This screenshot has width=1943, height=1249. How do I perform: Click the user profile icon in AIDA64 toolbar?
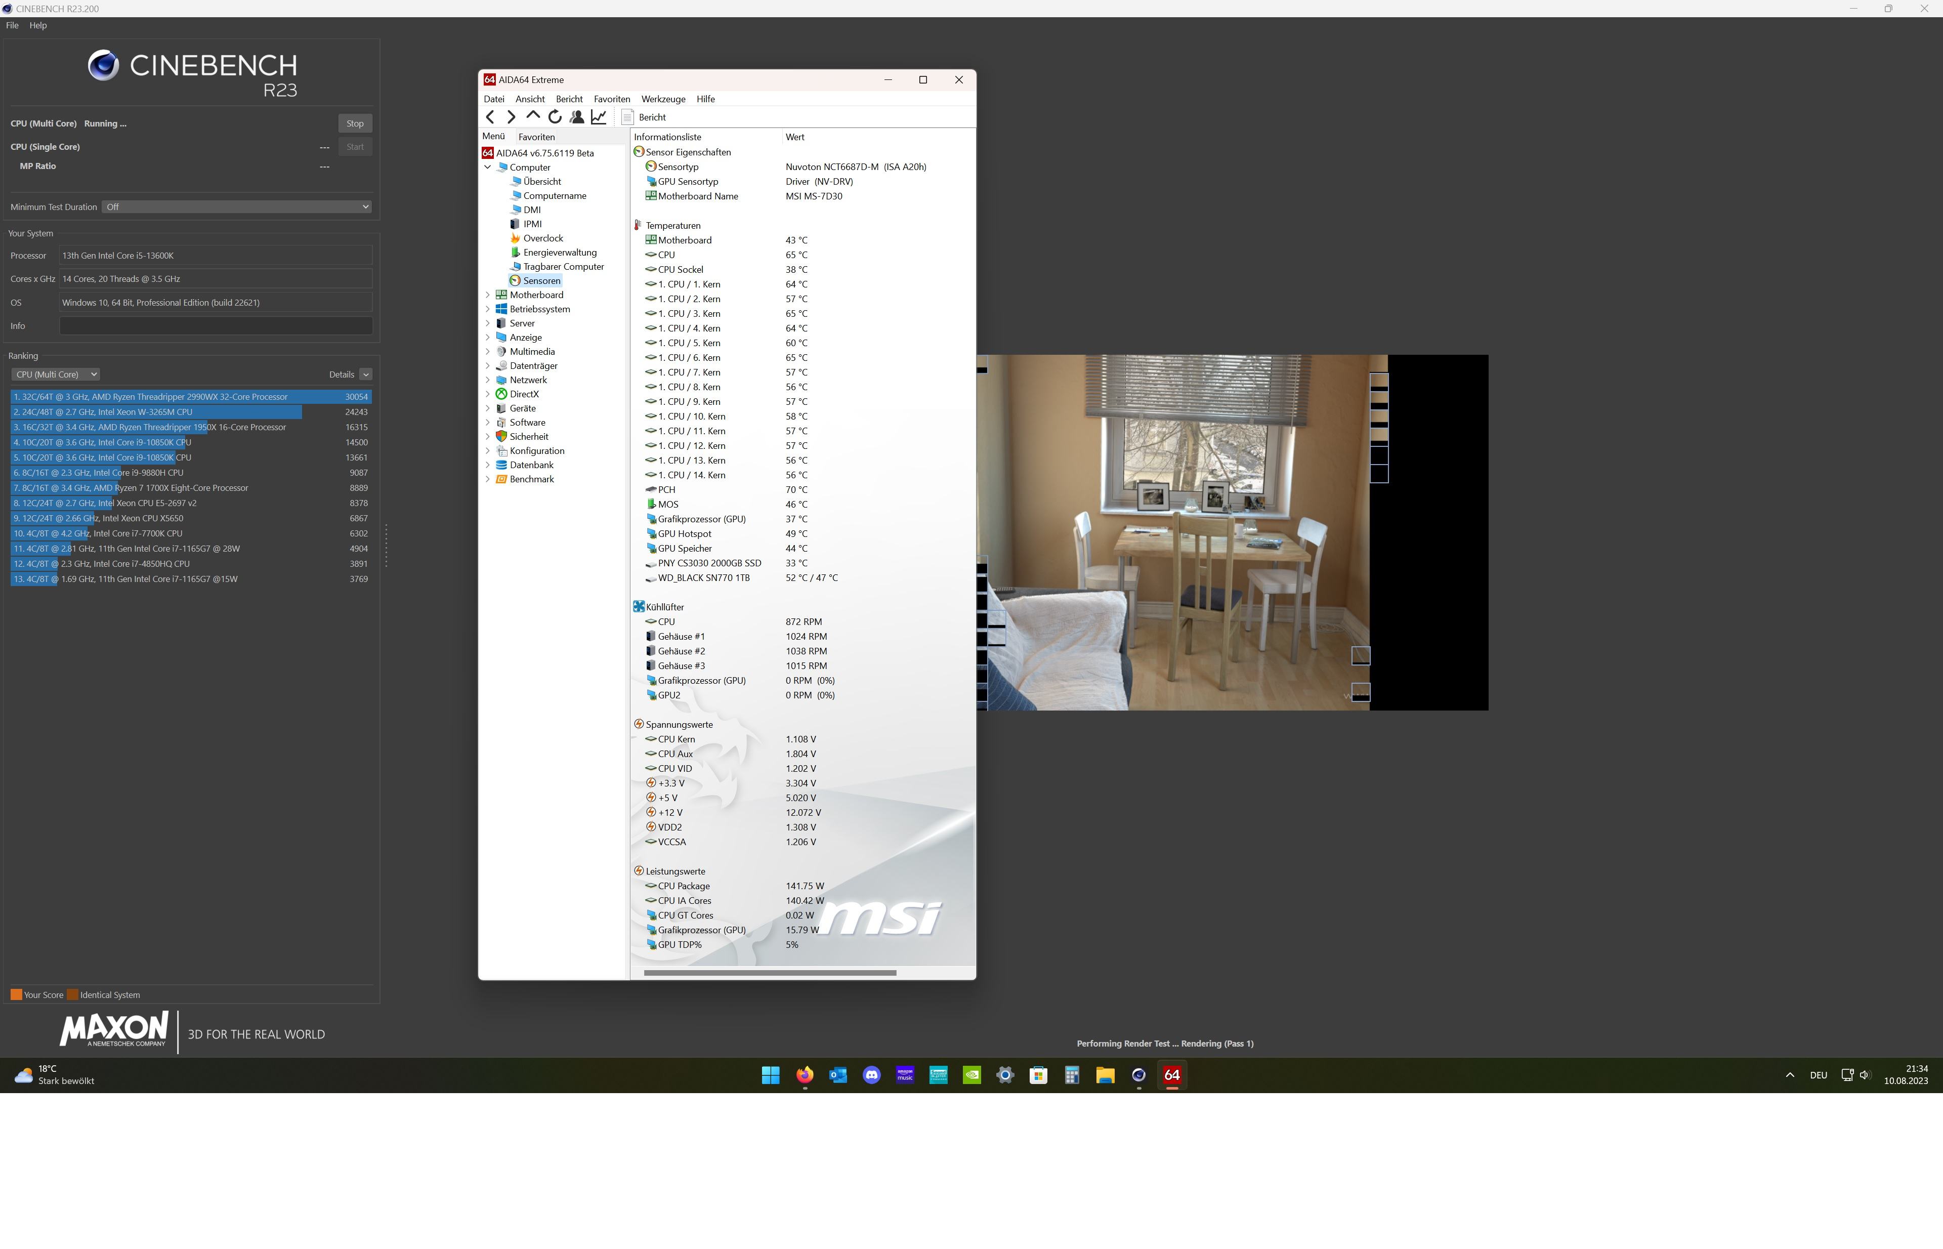pyautogui.click(x=576, y=117)
